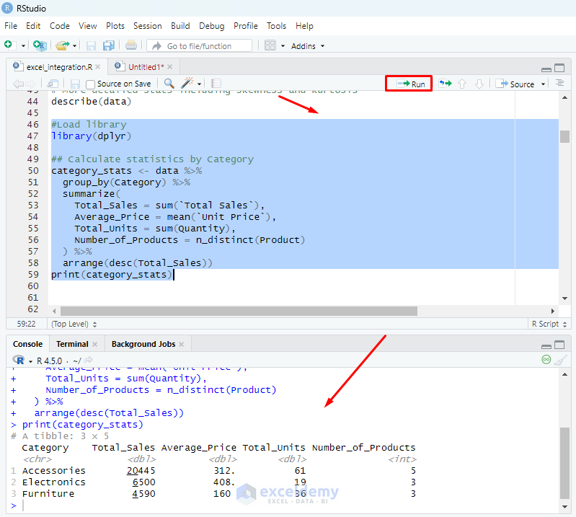Close the excel_integration.R tab
The image size is (576, 517).
98,67
